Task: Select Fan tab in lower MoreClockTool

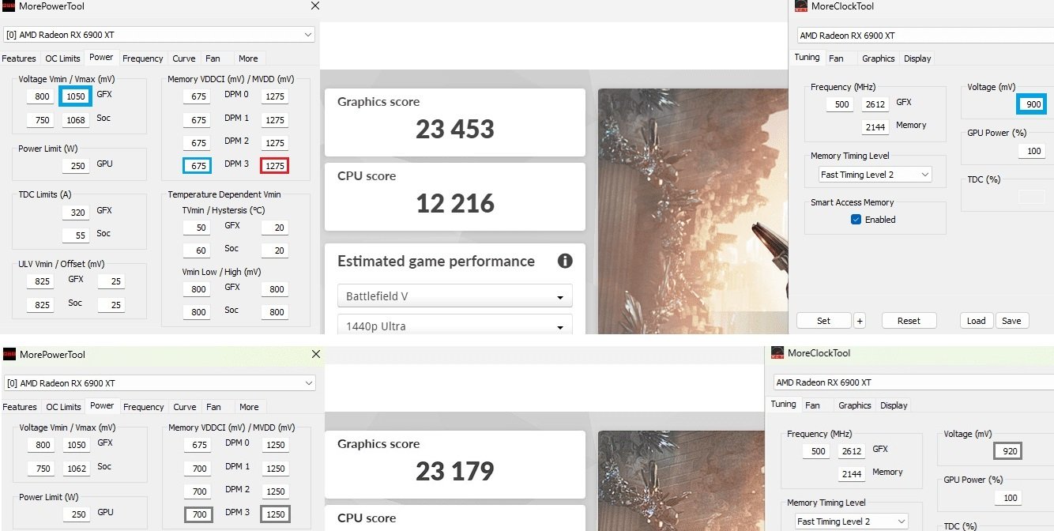Action: (x=812, y=405)
